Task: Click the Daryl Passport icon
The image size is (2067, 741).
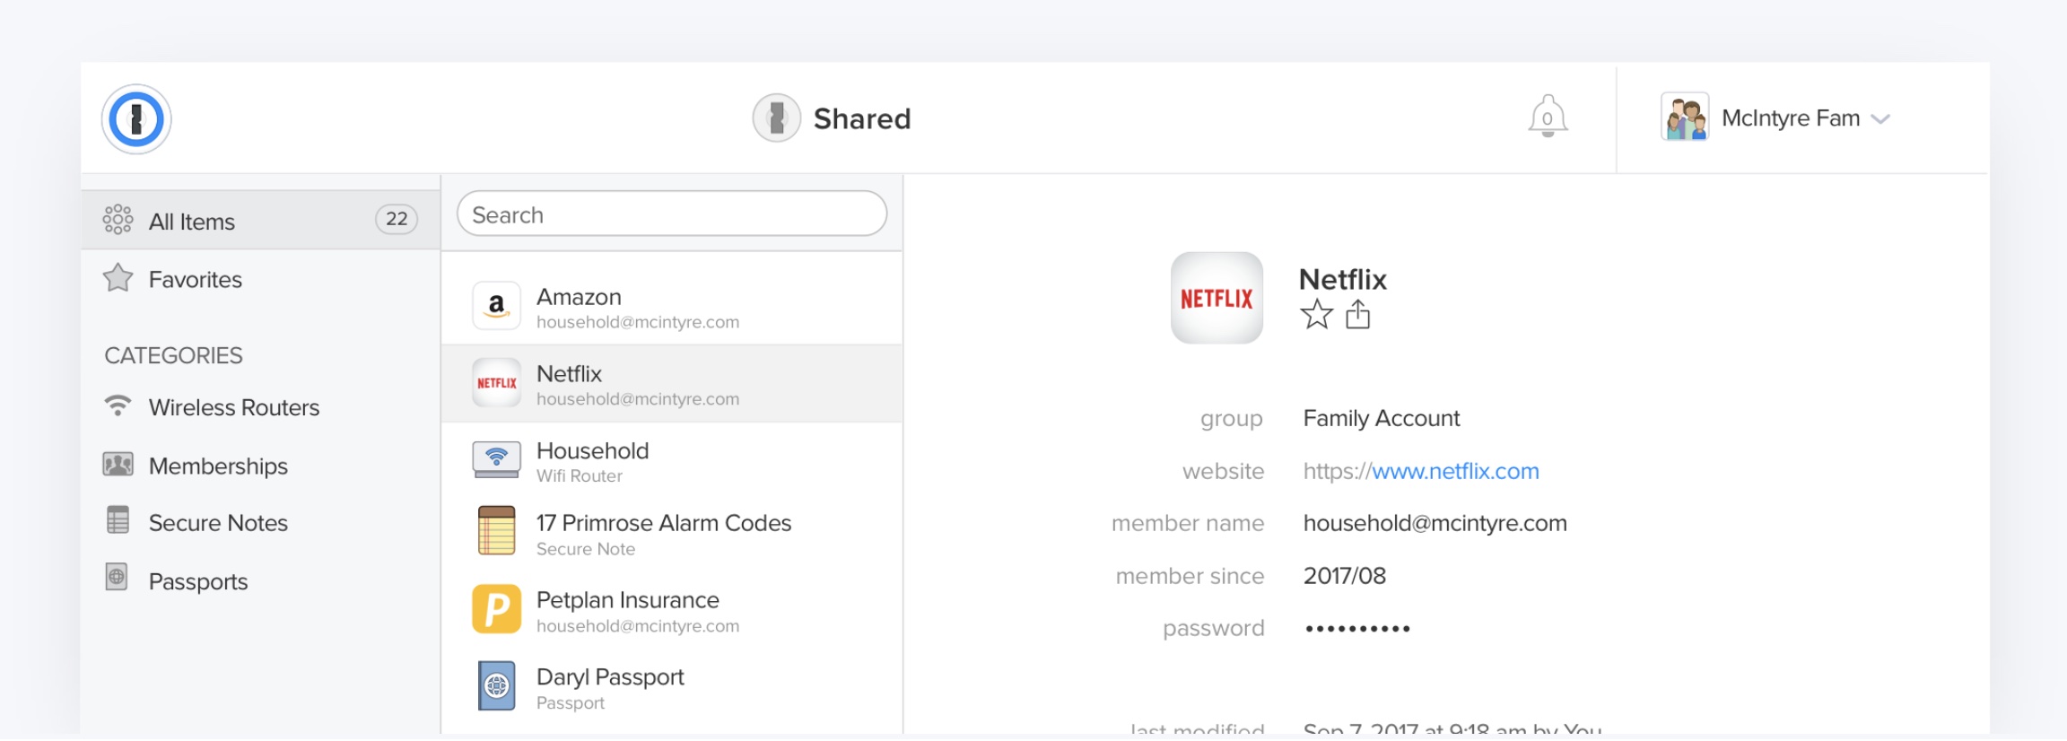Action: tap(496, 686)
